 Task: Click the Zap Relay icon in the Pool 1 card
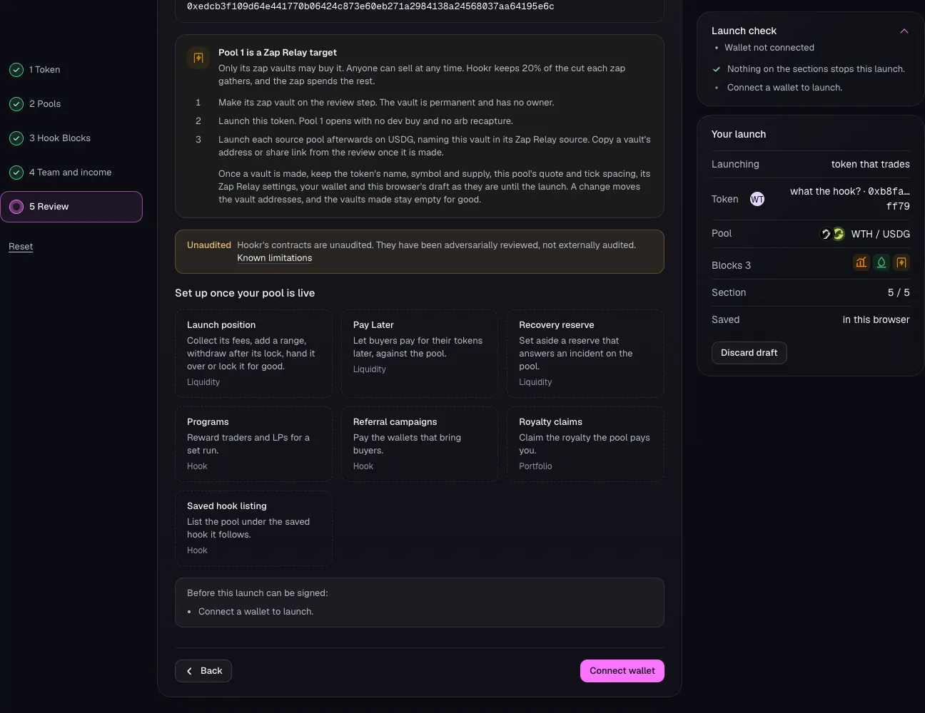click(198, 58)
